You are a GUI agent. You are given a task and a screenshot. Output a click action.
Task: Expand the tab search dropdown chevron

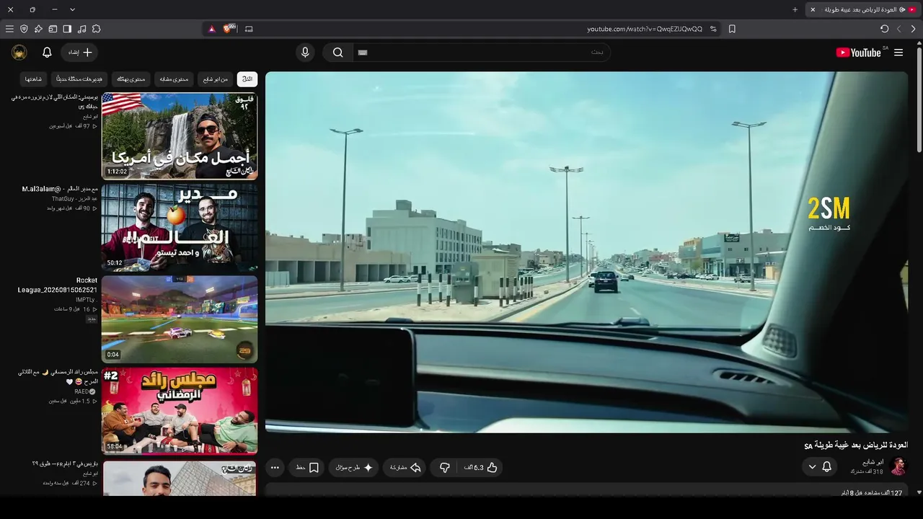click(x=73, y=9)
